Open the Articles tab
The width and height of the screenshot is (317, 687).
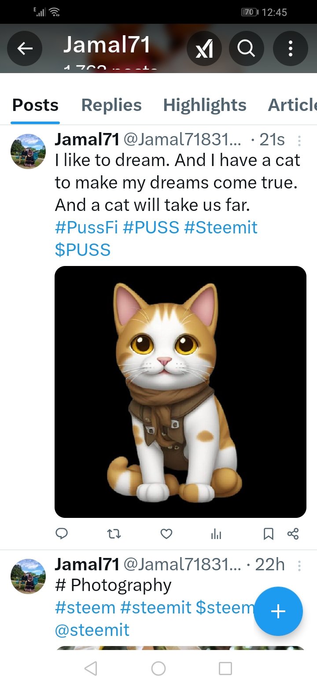pyautogui.click(x=292, y=105)
